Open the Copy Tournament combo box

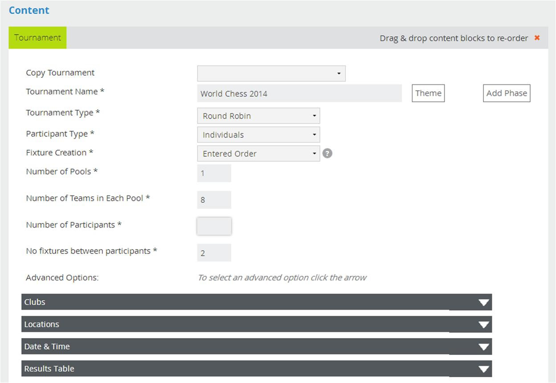pyautogui.click(x=272, y=73)
